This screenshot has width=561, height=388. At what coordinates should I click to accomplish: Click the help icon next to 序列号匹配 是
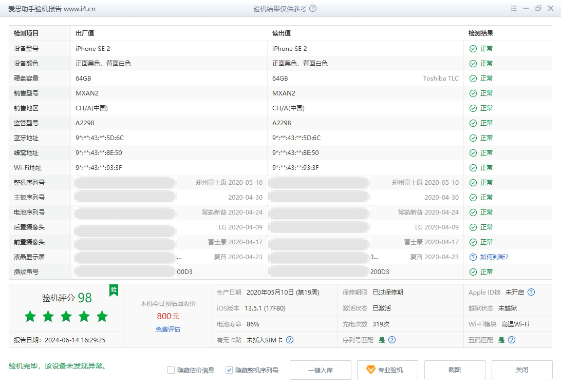click(x=391, y=340)
